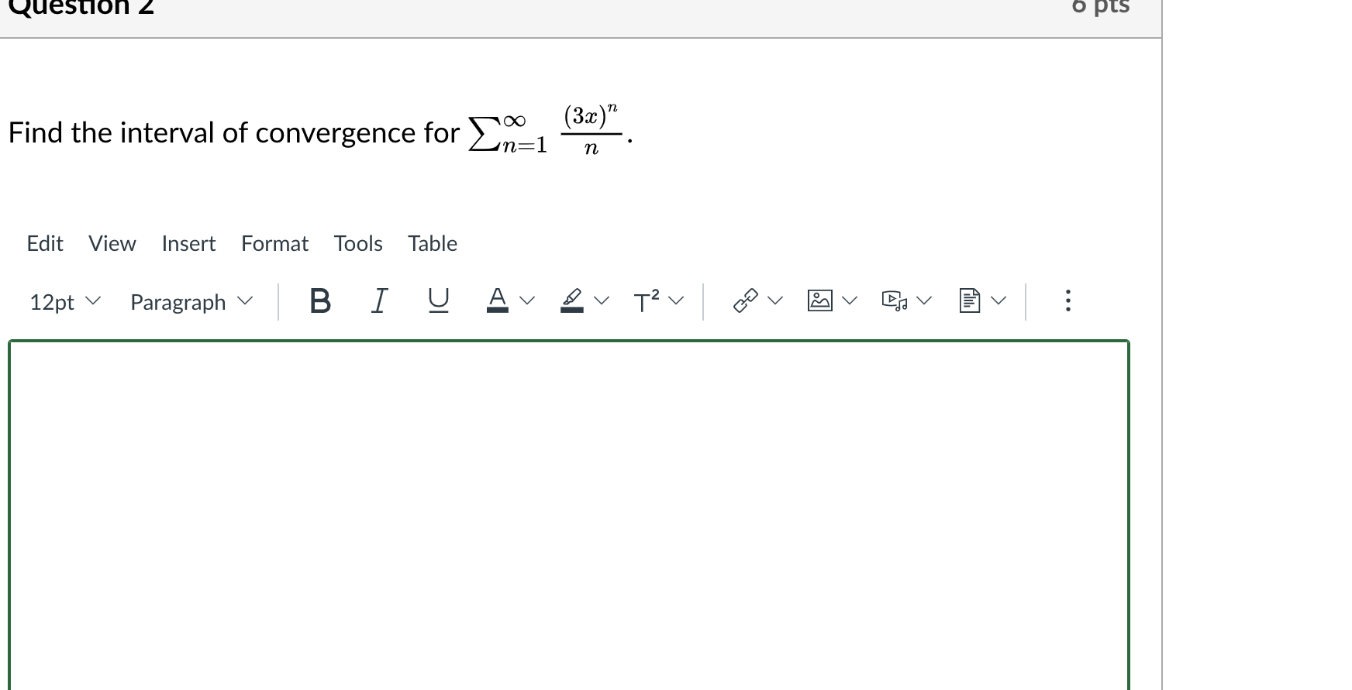Screen dimensions: 1352x690
Task: Embed an image
Action: [x=819, y=299]
